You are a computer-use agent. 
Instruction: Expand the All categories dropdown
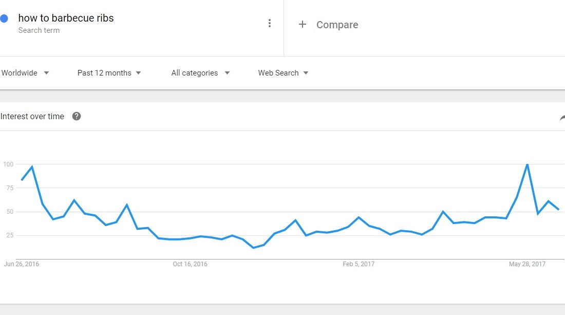pos(200,73)
